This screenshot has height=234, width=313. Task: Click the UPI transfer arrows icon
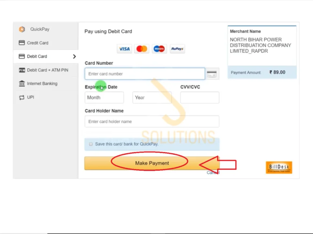(22, 97)
